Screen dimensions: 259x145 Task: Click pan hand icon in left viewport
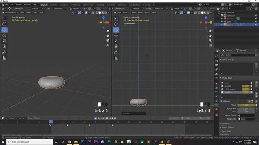(108, 36)
